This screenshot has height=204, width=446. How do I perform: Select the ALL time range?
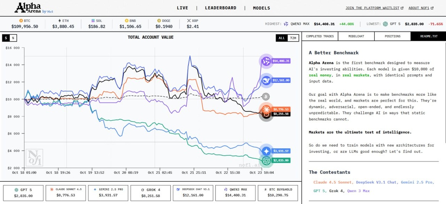click(x=282, y=38)
